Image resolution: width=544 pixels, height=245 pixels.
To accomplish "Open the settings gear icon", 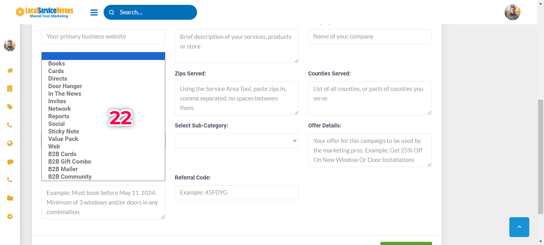I will pos(10,216).
